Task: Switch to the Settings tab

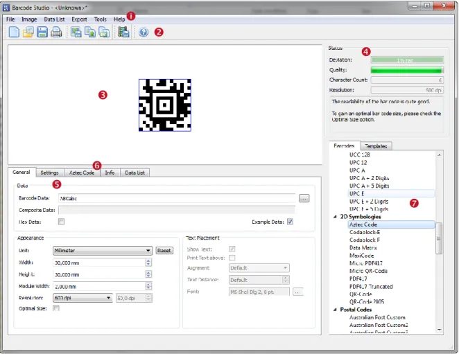Action: (x=49, y=172)
